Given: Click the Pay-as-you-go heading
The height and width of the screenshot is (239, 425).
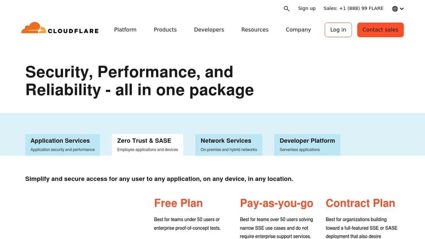Looking at the screenshot, I should click(x=276, y=203).
